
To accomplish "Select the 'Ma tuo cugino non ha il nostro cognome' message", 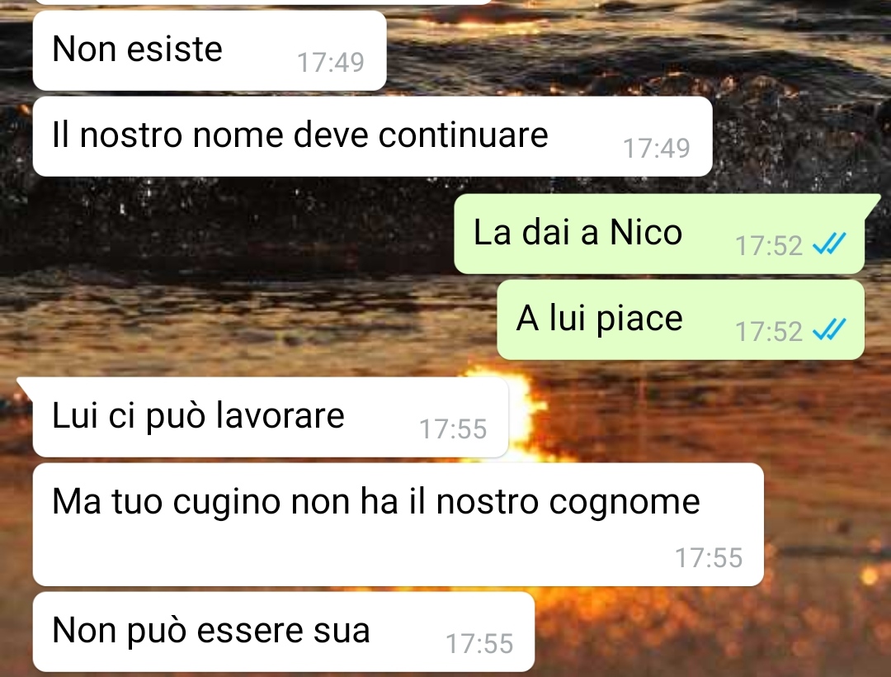I will 398,524.
